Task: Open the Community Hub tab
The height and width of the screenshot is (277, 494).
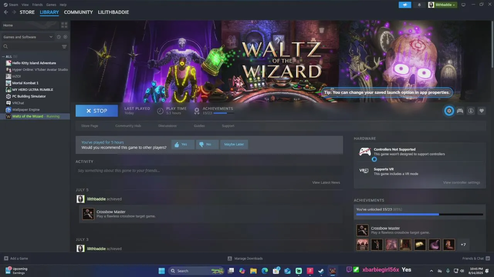Action: (128, 126)
